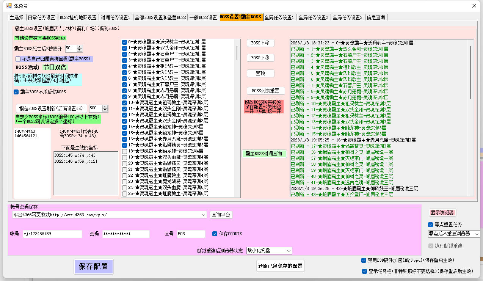Increase the 霸主BOSS死亡后N秒离开 spinner value
Screen dimensions: 483x281
(x=79, y=47)
